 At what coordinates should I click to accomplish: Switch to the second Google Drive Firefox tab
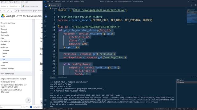31,6
